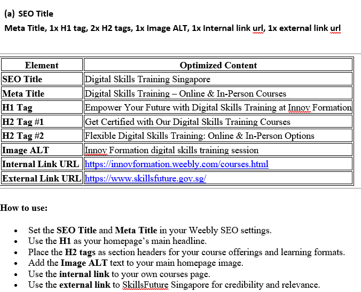Click the "Optimized Content" header cell
This screenshot has width=361, height=292.
218,65
